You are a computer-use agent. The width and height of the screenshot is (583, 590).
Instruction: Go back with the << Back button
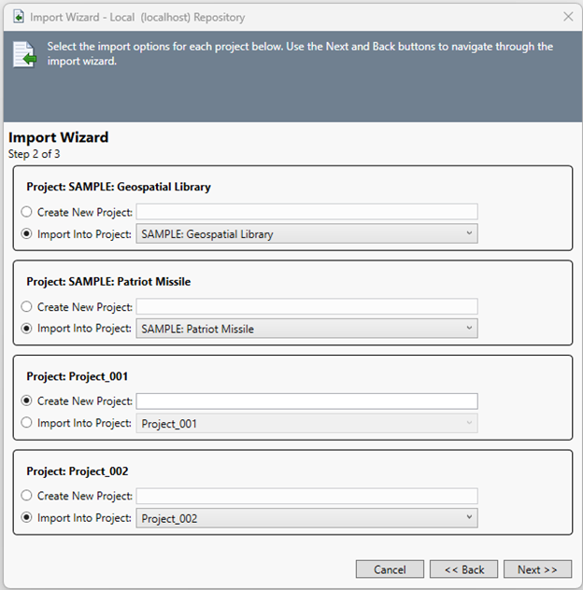coord(463,569)
